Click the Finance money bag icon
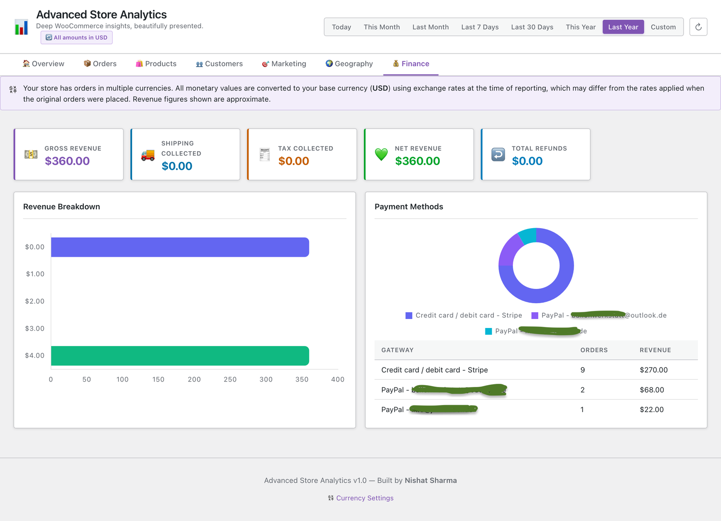 pyautogui.click(x=396, y=63)
